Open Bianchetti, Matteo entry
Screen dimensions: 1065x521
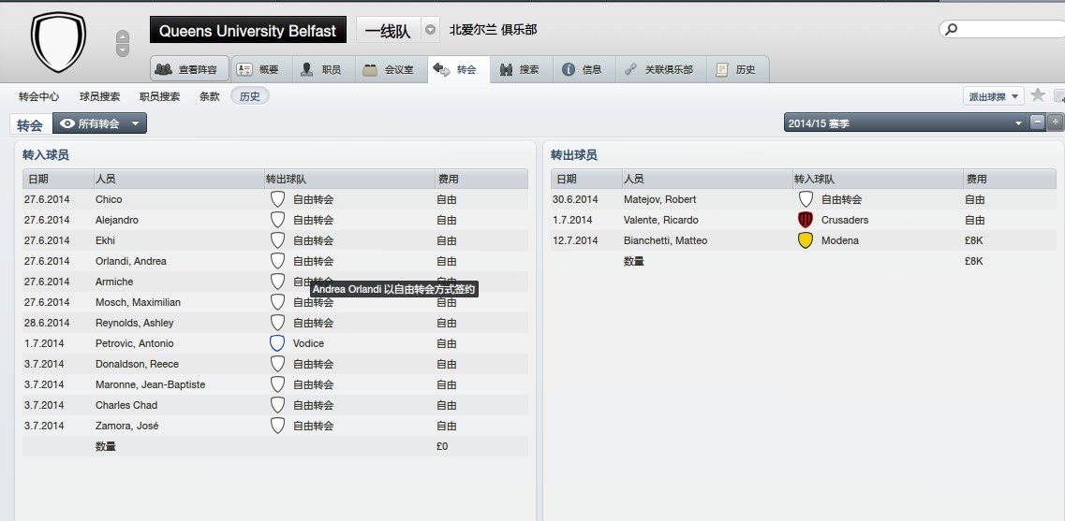click(665, 240)
